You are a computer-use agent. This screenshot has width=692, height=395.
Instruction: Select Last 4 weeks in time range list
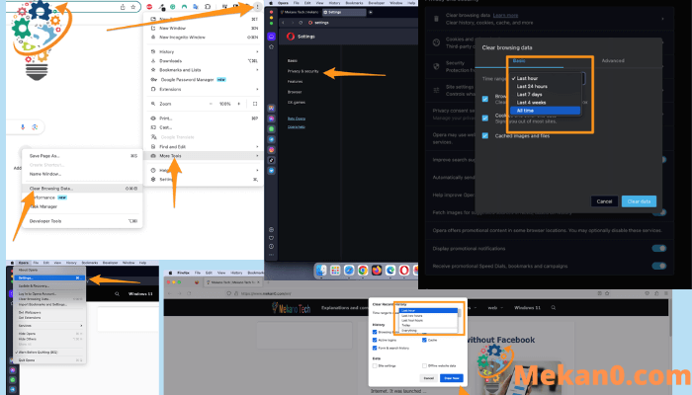point(545,103)
